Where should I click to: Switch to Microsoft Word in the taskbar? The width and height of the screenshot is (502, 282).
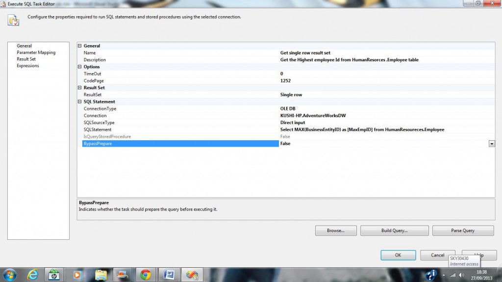[x=169, y=275]
